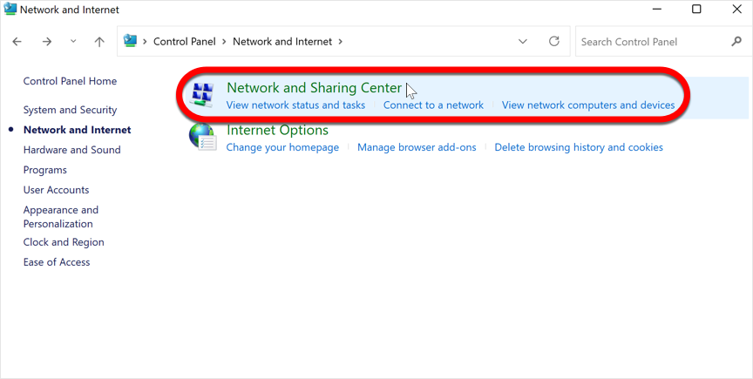Refresh the Control Panel view
The image size is (753, 379).
tap(554, 41)
